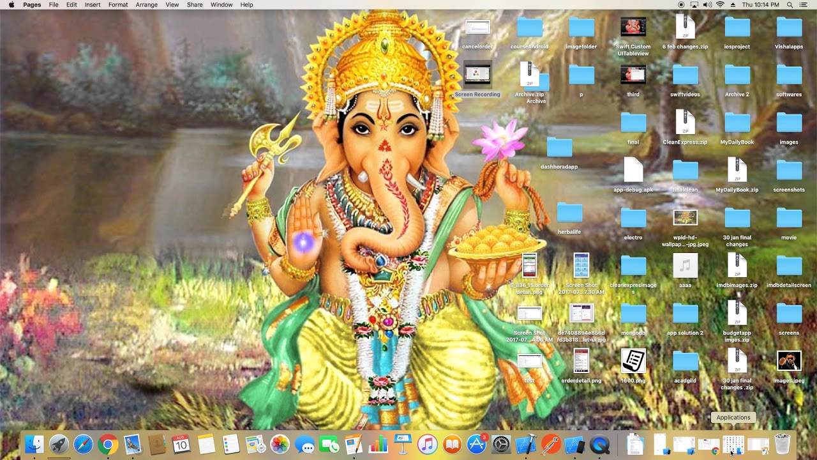Image resolution: width=817 pixels, height=460 pixels.
Task: Select the iosproject folder on desktop
Action: (x=737, y=33)
